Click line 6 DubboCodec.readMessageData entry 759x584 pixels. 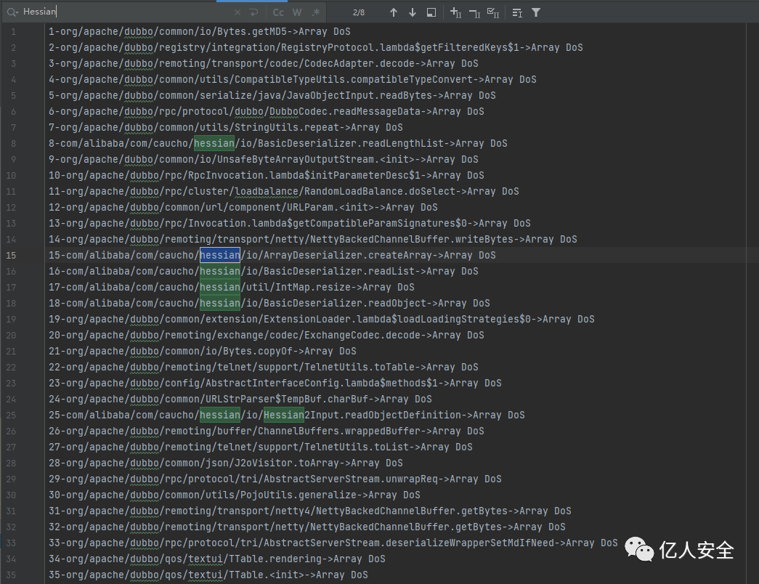click(267, 111)
